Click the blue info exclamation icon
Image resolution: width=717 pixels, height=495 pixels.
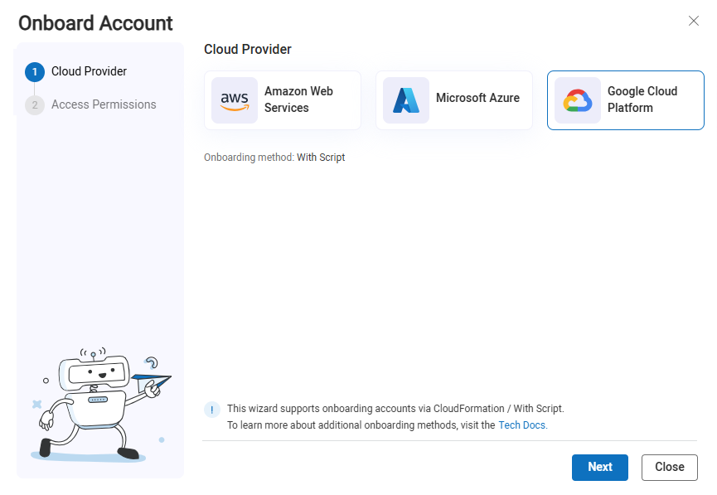(x=212, y=409)
